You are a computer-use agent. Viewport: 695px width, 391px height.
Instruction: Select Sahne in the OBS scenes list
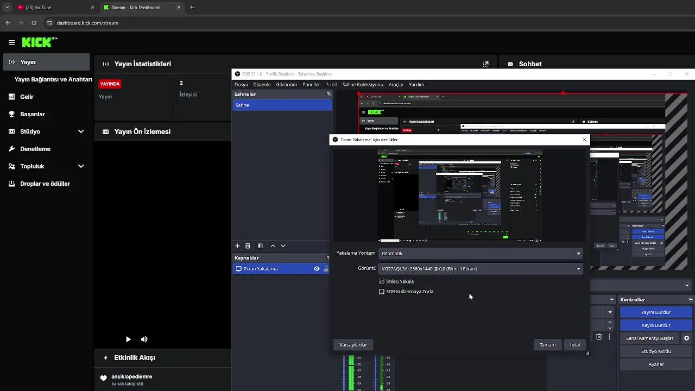[282, 105]
